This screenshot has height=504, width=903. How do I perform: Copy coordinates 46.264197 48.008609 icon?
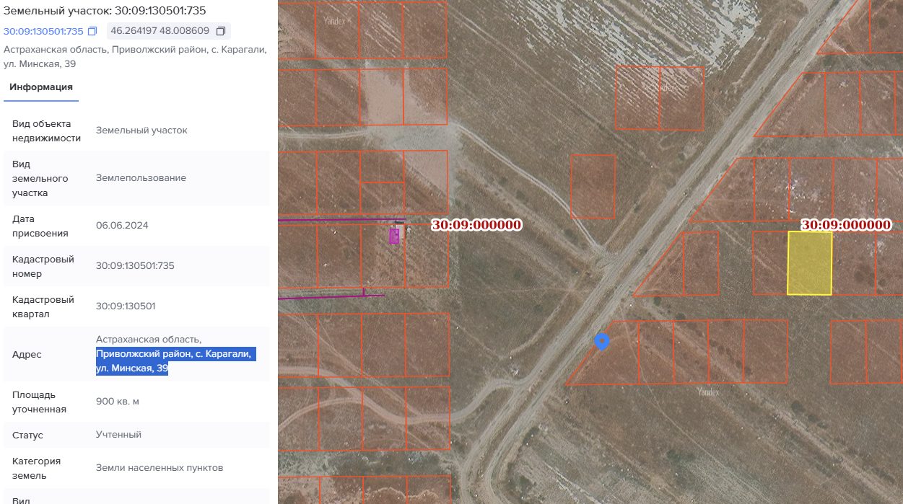point(221,32)
